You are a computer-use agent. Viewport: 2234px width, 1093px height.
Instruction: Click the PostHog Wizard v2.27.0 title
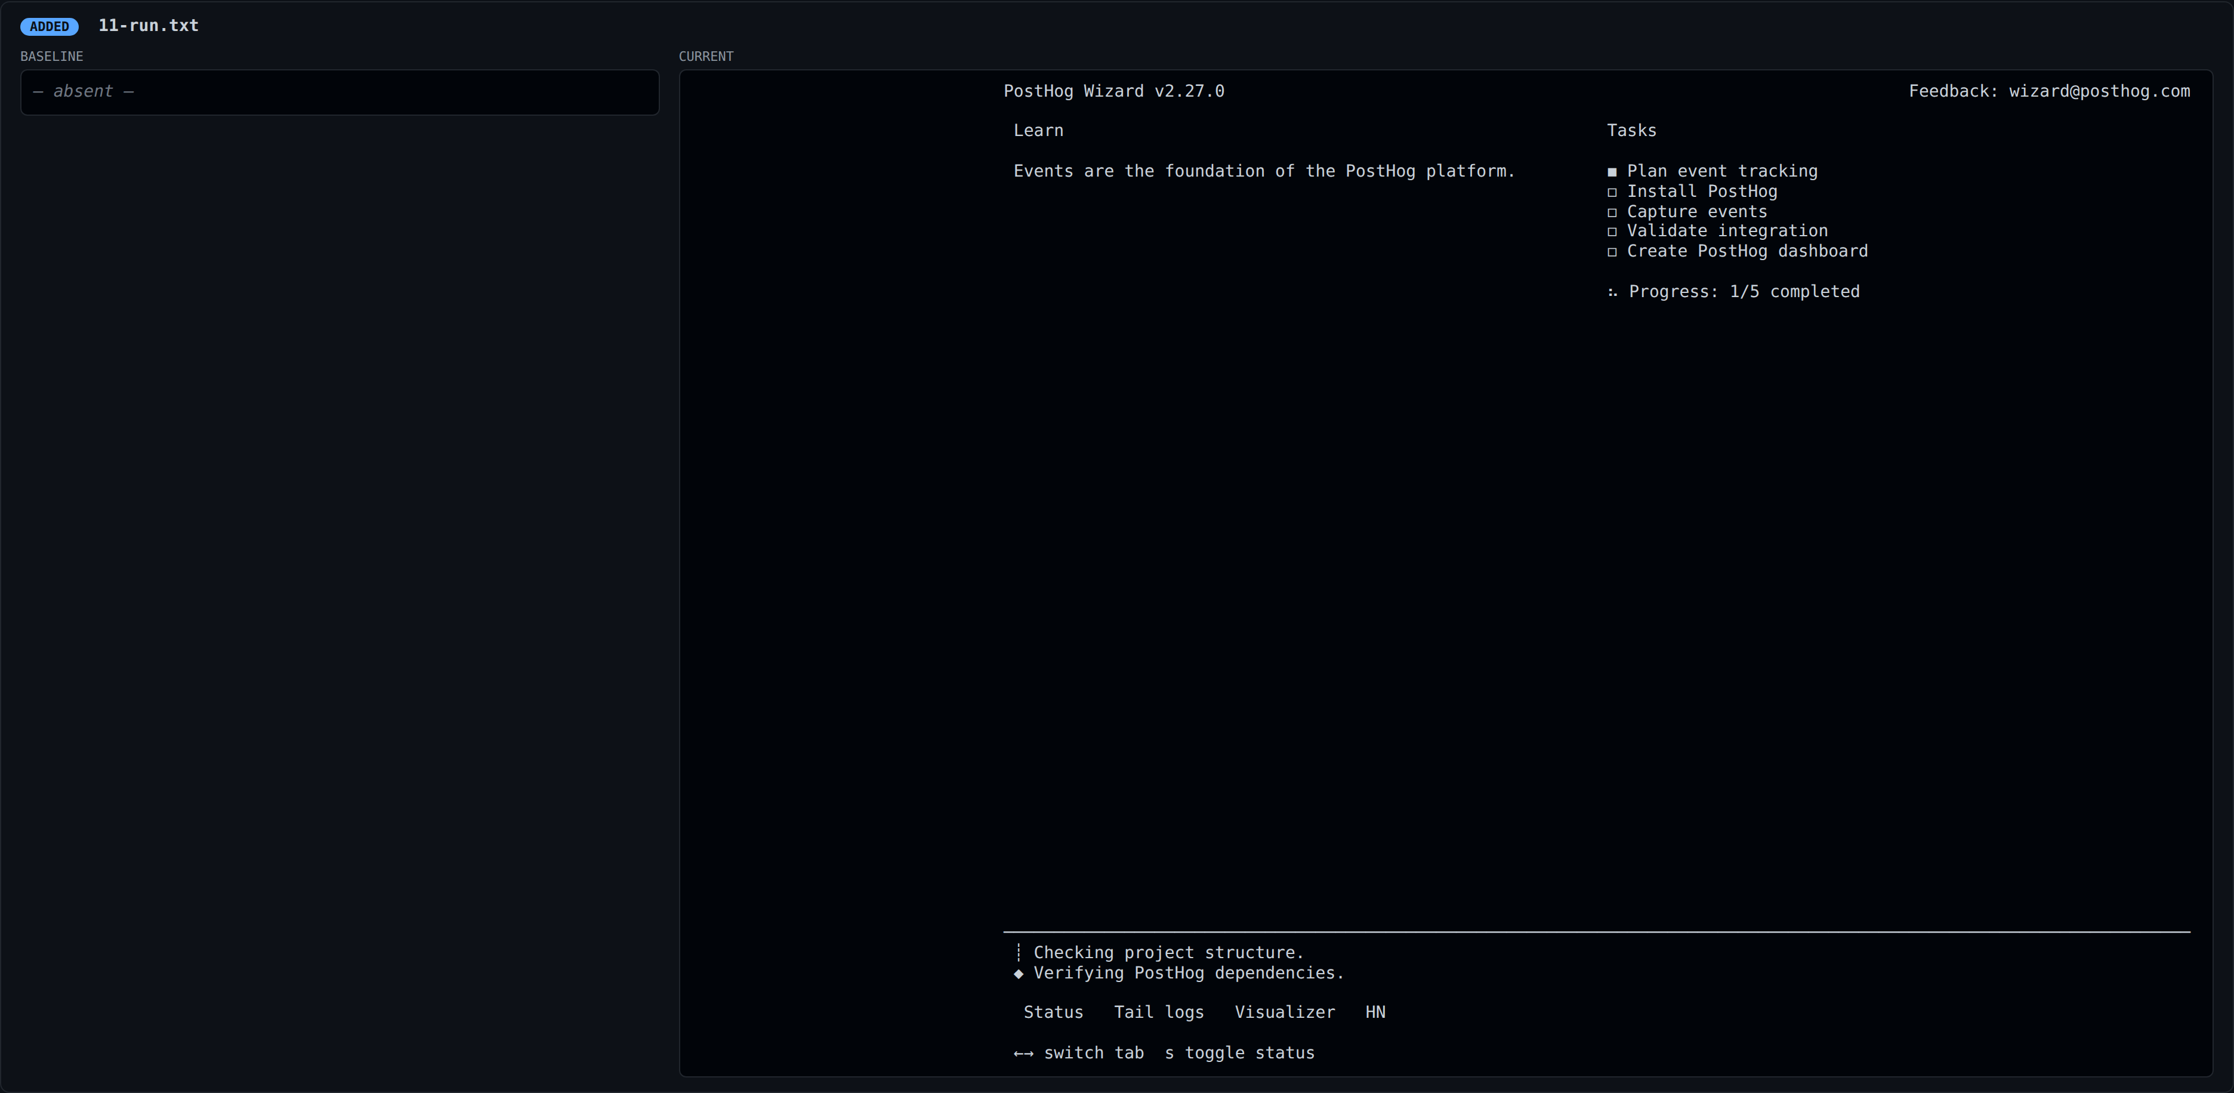(1113, 91)
